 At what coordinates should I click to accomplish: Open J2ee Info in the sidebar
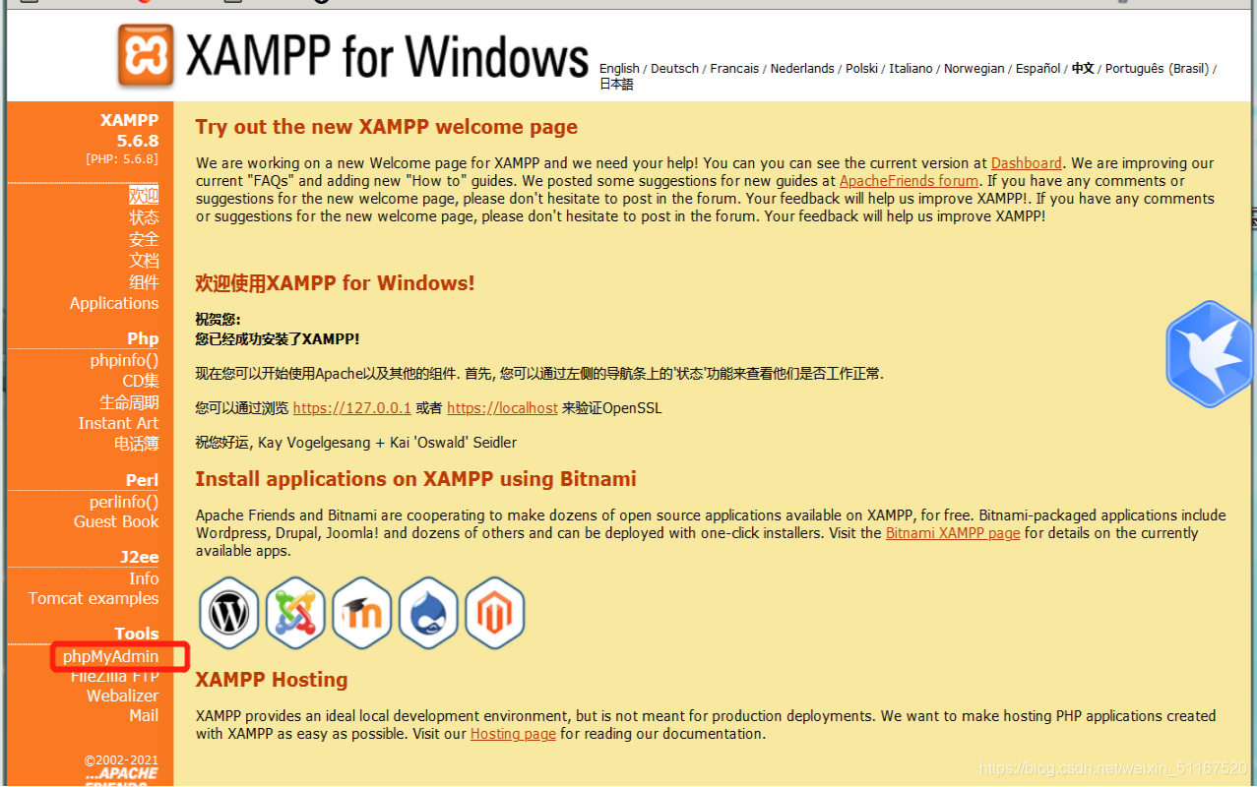(x=144, y=578)
